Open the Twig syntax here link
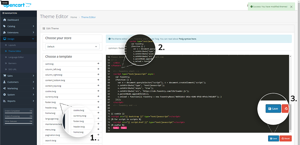The height and width of the screenshot is (145, 300). (187, 39)
